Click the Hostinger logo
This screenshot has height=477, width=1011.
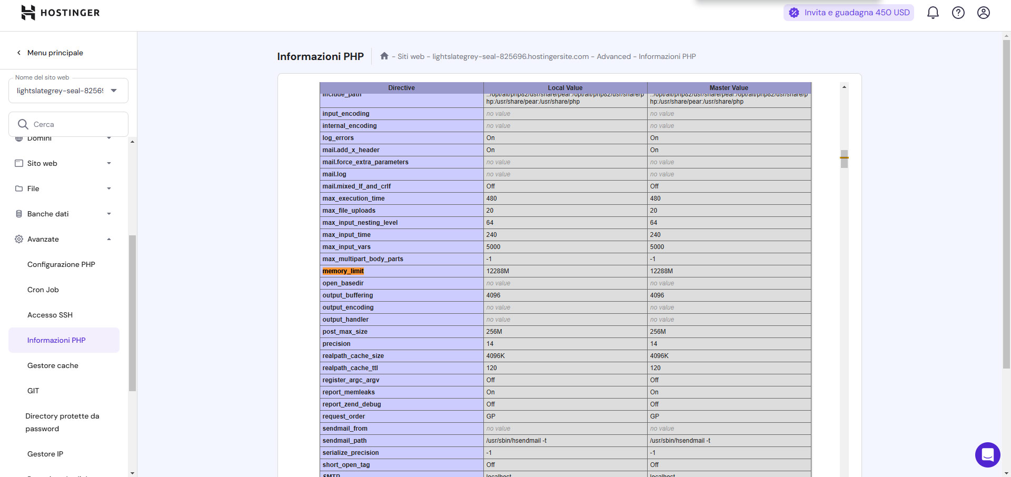pyautogui.click(x=61, y=13)
